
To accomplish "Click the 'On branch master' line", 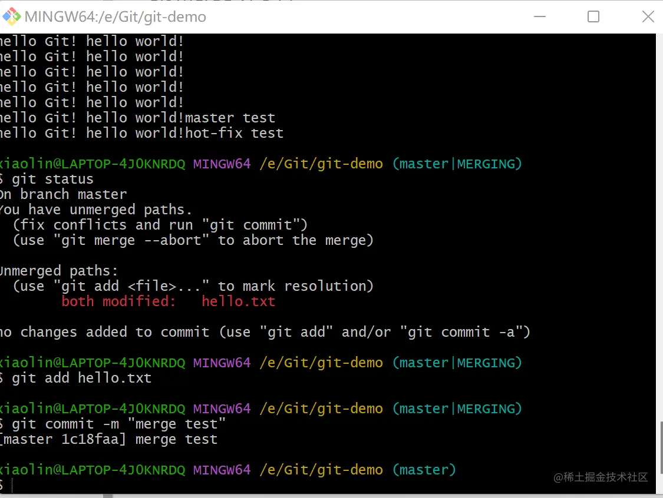I will coord(64,194).
